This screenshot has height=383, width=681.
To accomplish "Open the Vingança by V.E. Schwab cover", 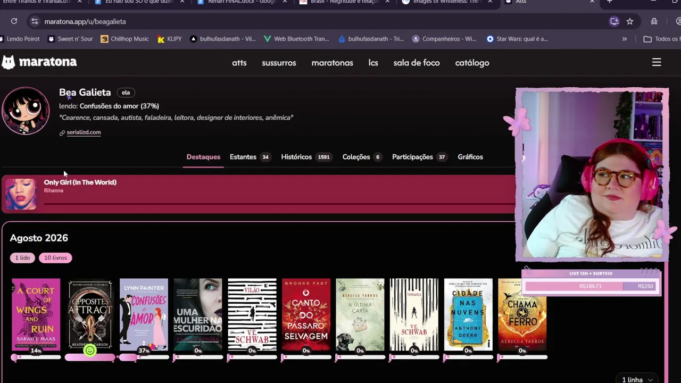I will [414, 314].
